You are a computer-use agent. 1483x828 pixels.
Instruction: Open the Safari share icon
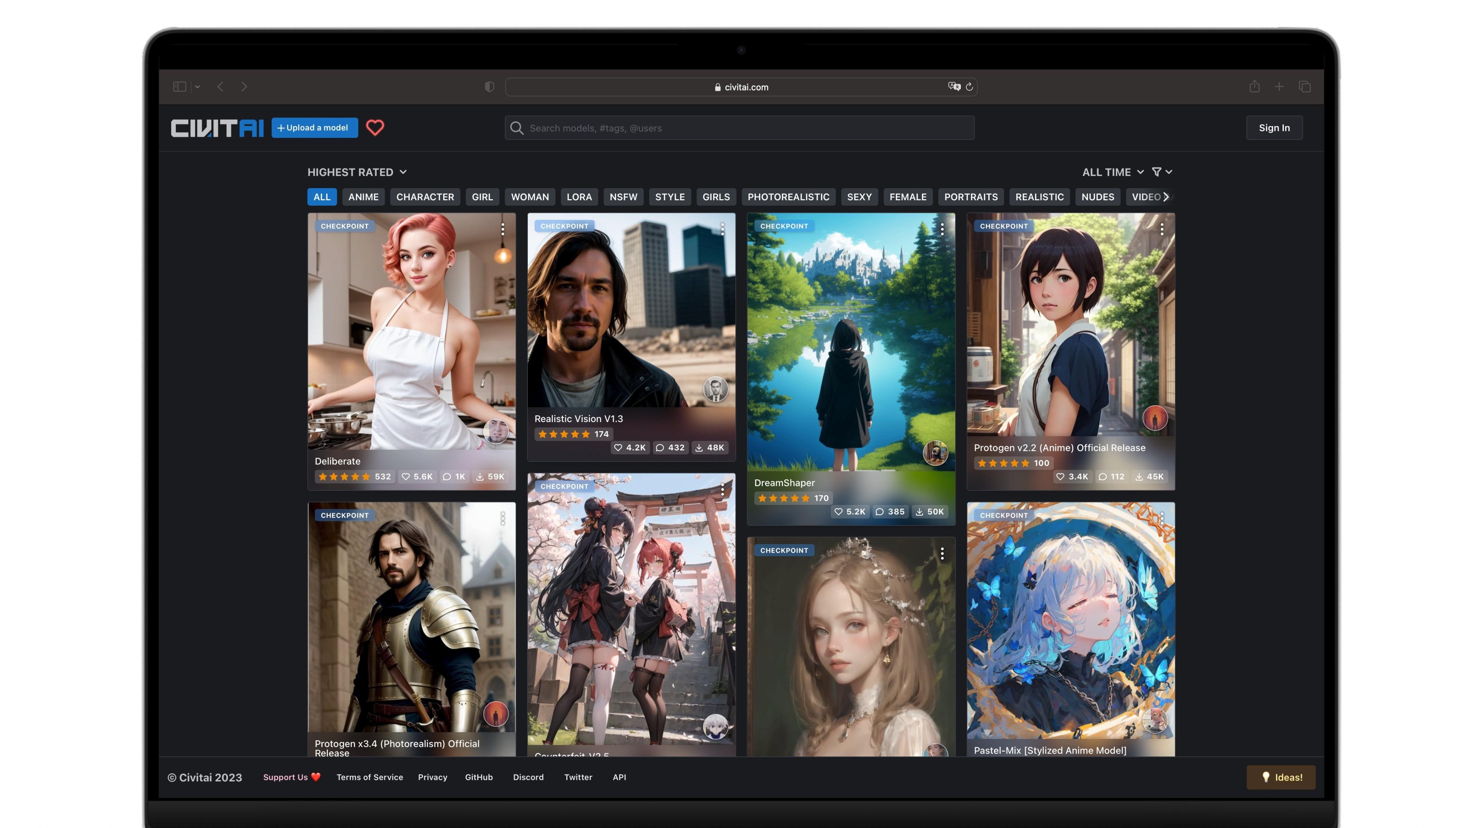(x=1254, y=86)
